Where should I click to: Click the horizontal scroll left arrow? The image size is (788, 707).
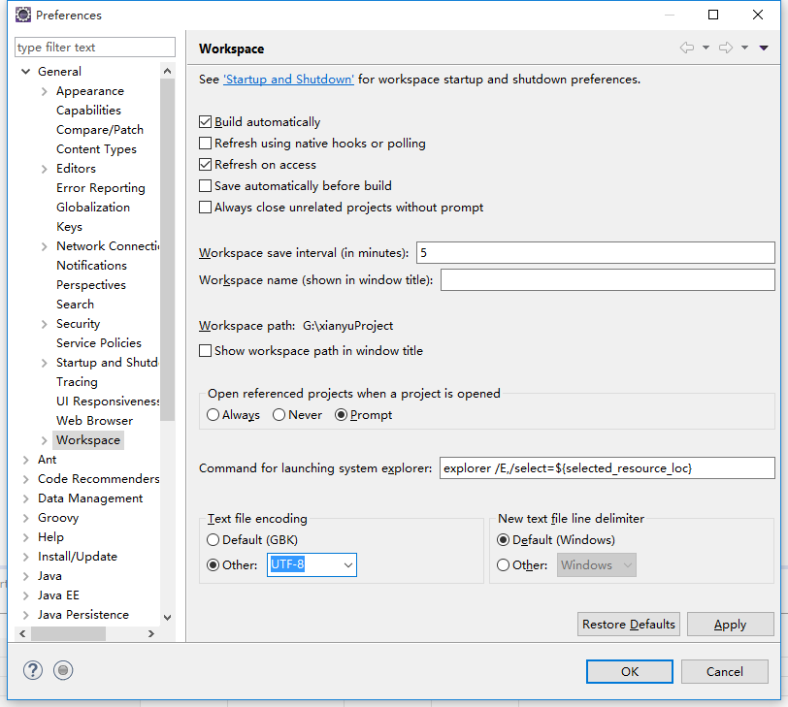22,633
